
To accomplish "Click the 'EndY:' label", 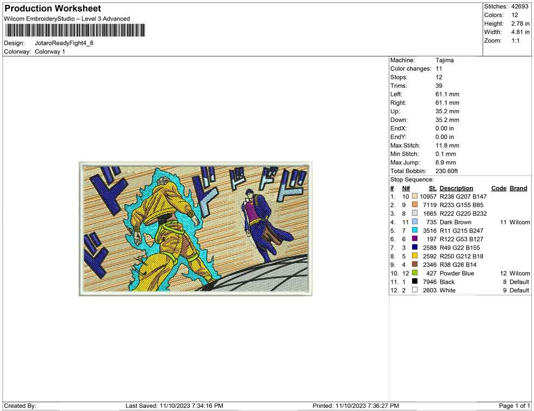I will (x=399, y=137).
